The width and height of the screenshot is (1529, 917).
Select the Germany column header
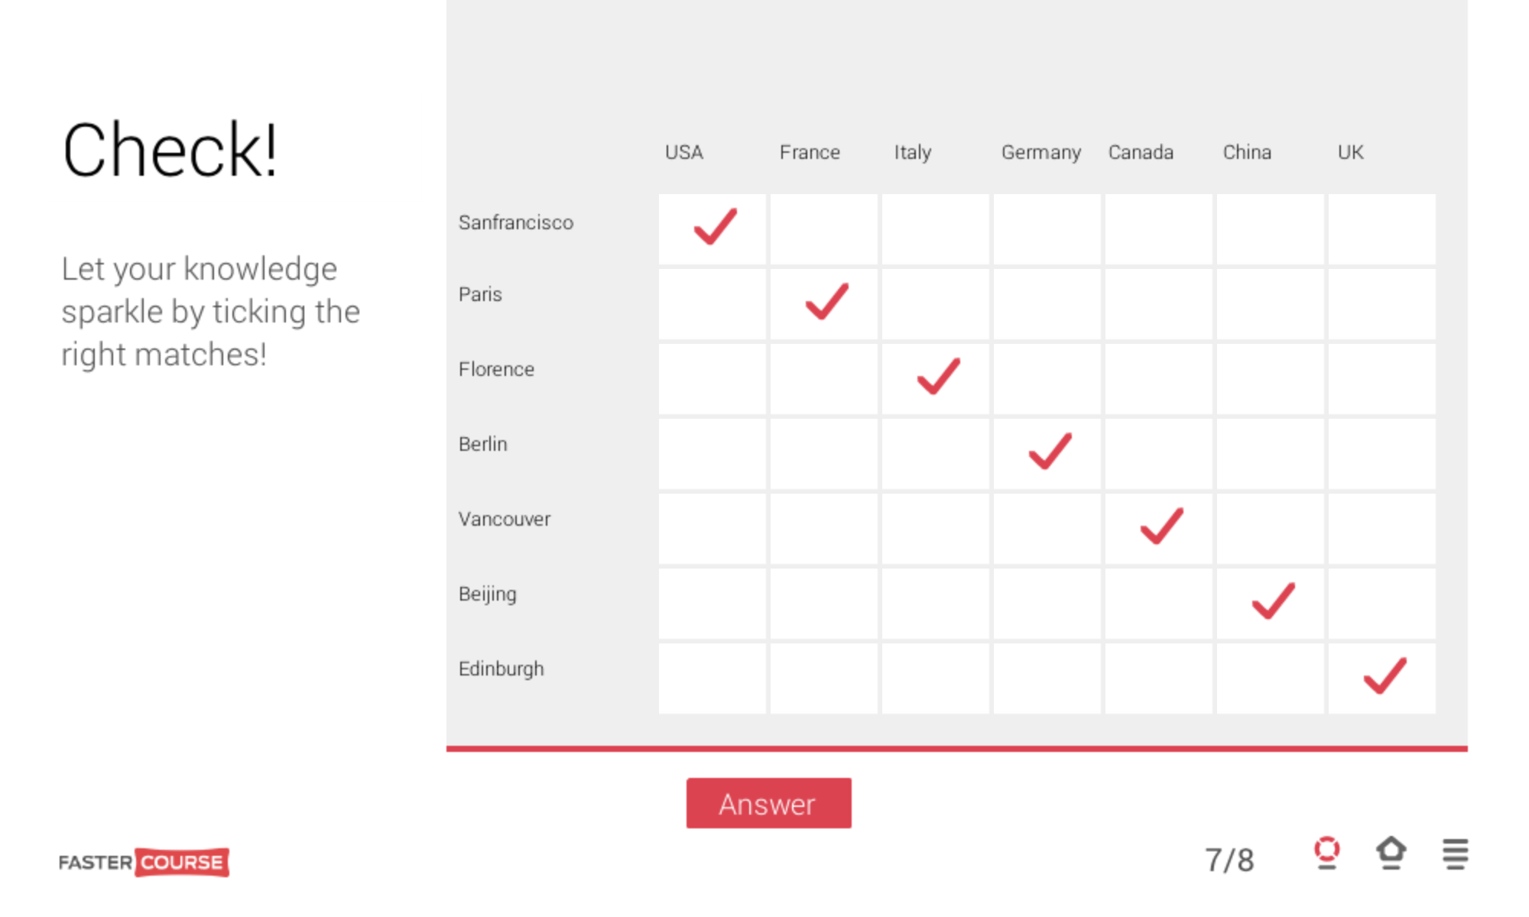[1040, 152]
